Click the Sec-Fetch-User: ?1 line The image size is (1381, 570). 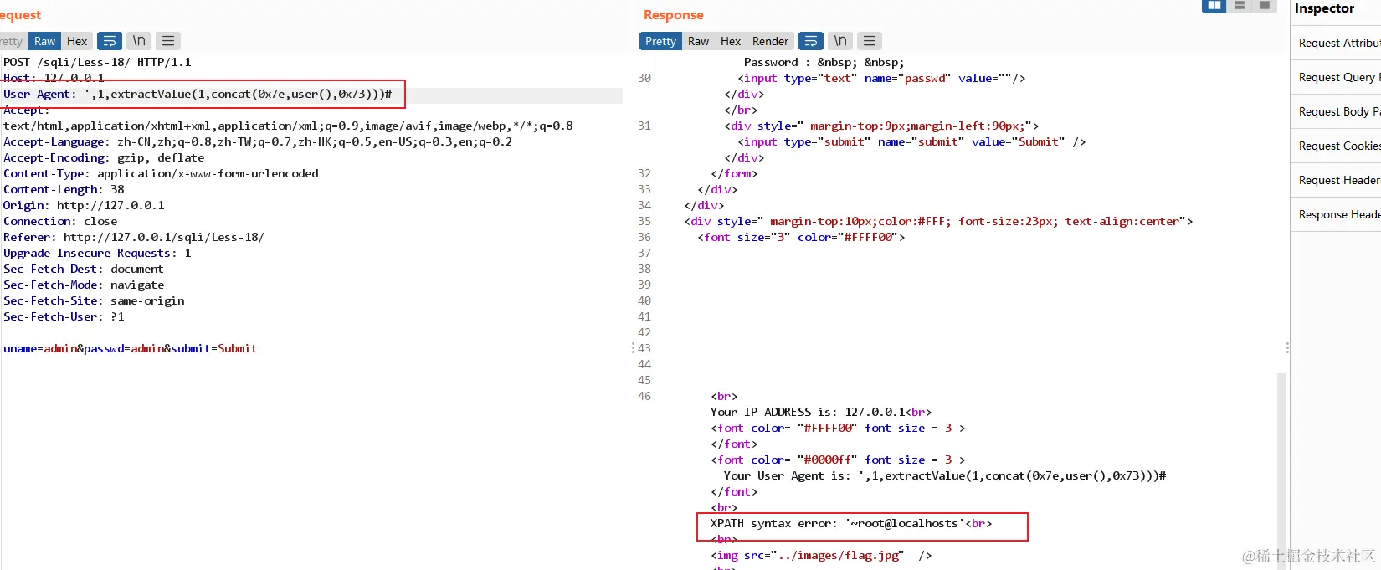(64, 316)
